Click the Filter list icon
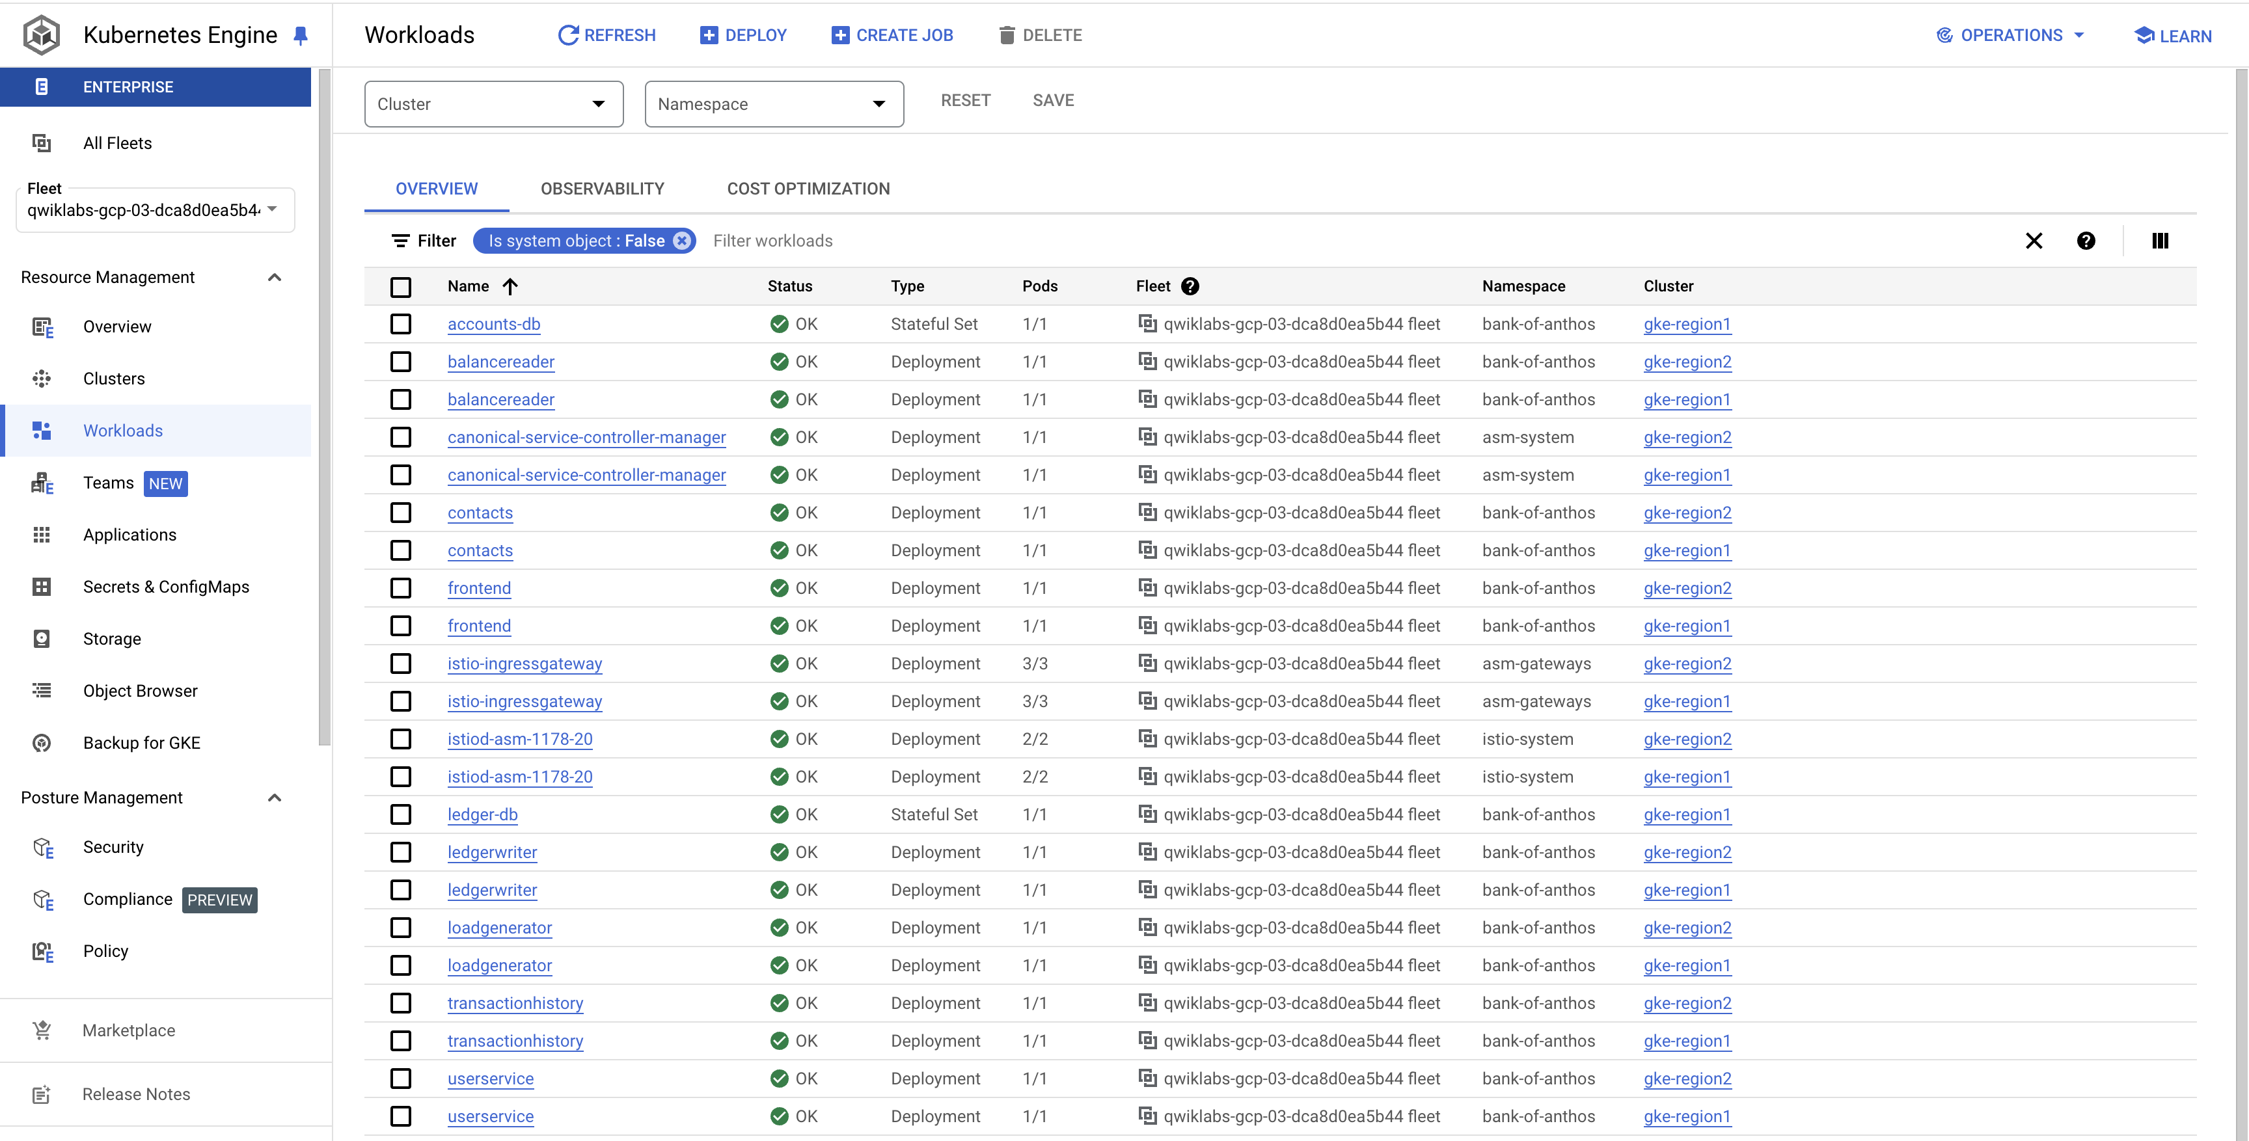 [400, 241]
